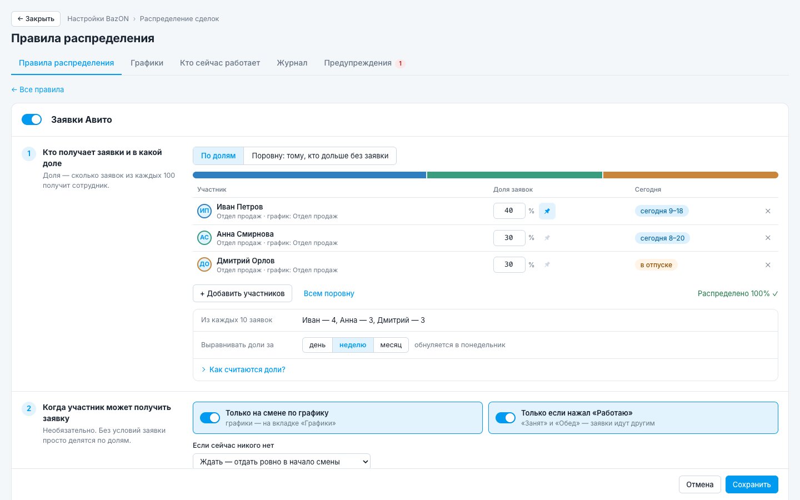Viewport: 800px width, 500px height.
Task: Click the 'Всем поровну' link
Action: coord(329,293)
